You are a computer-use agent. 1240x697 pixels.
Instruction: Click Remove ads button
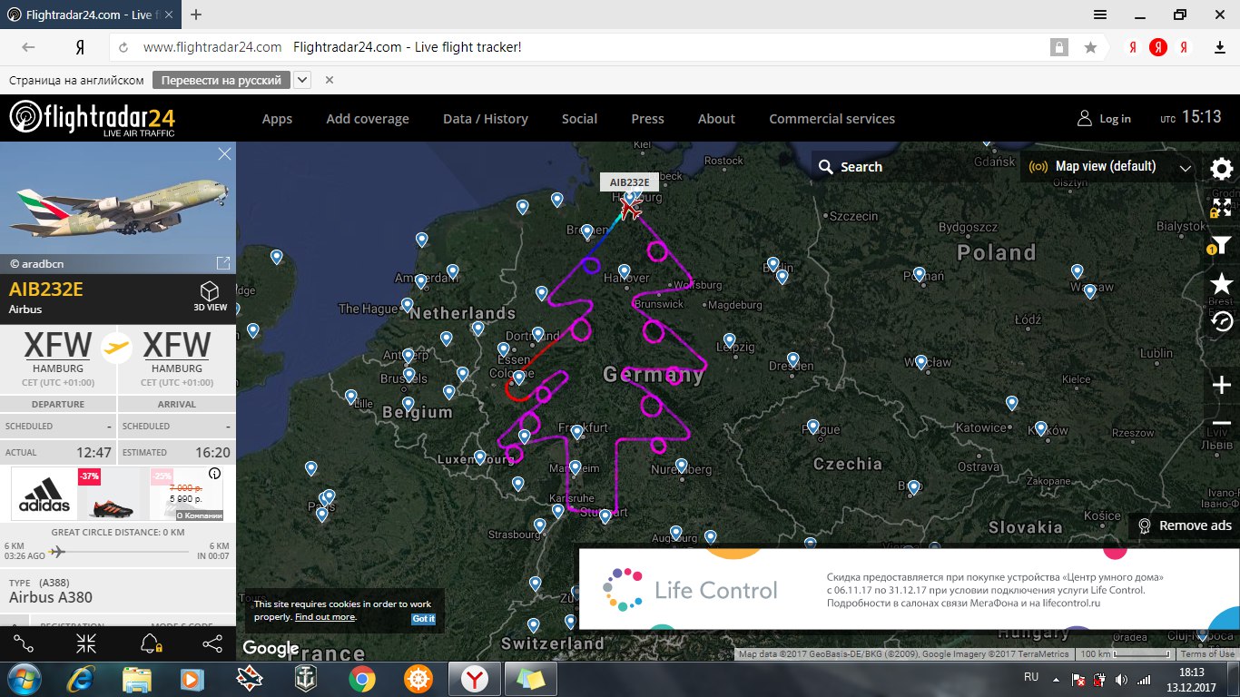point(1186,525)
